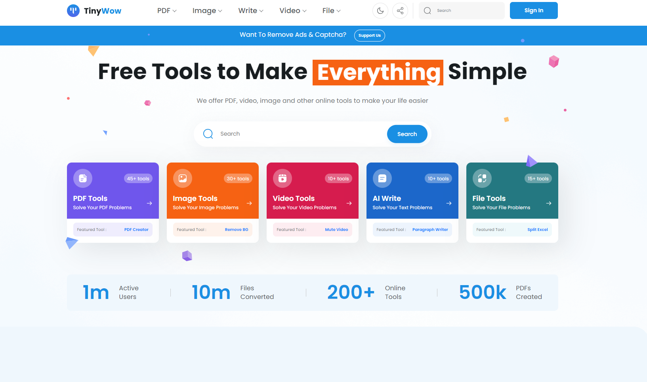Image resolution: width=647 pixels, height=382 pixels.
Task: Click the magnifier icon in header search
Action: pos(428,11)
